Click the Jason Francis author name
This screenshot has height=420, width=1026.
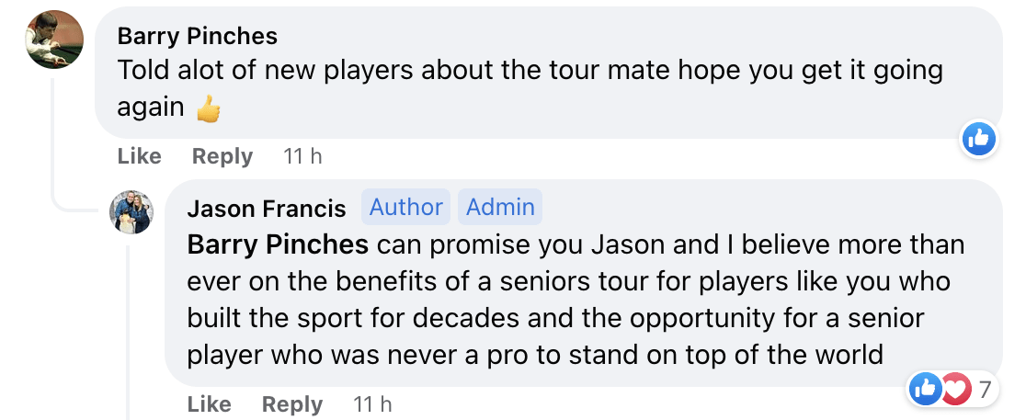[266, 209]
